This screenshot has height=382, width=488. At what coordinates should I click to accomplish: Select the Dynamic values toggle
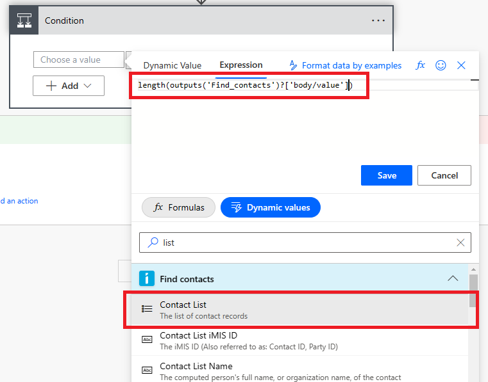pyautogui.click(x=271, y=207)
